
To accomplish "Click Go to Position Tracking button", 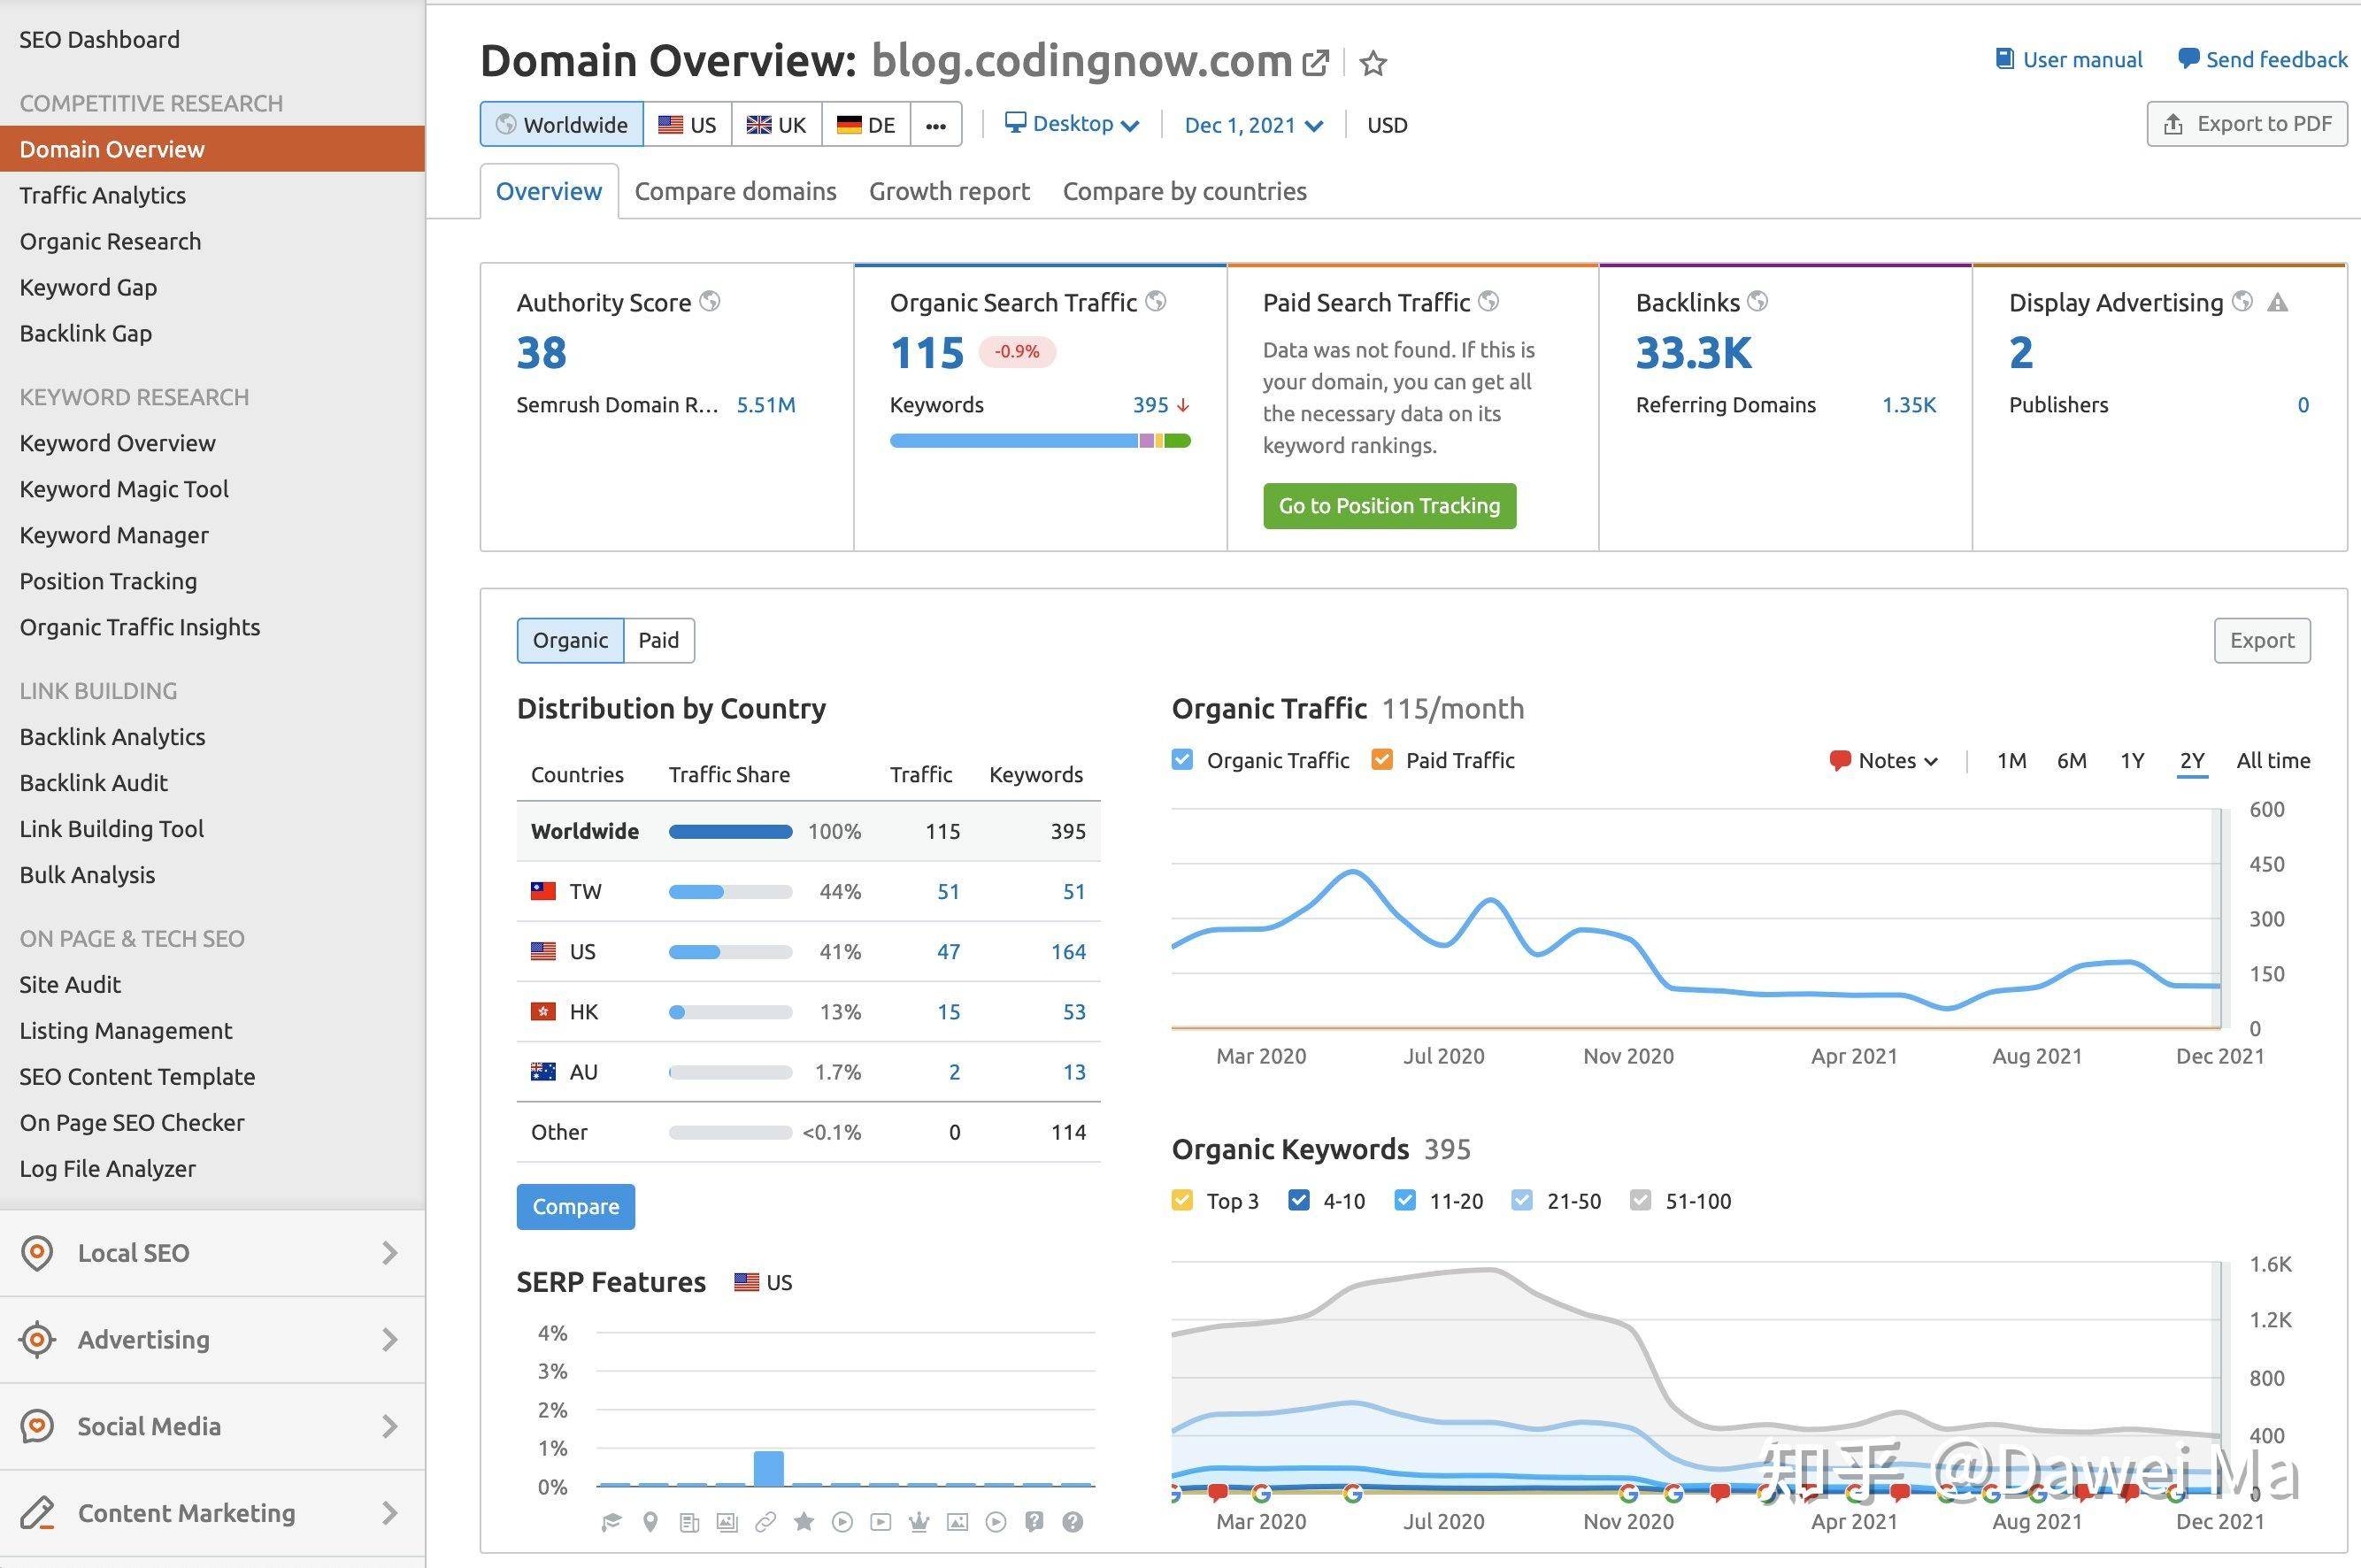I will tap(1389, 506).
